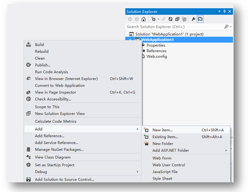Click the Show All Files icon
The height and width of the screenshot is (192, 252).
point(184,19)
